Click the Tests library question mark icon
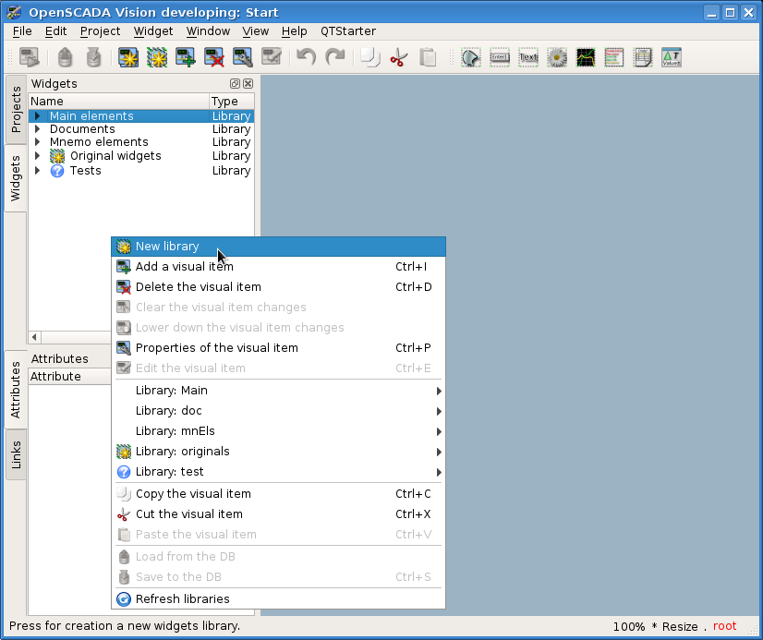 [57, 171]
